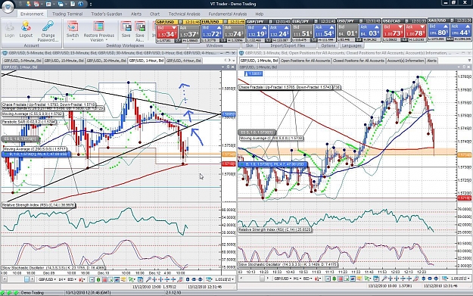Image resolution: width=473 pixels, height=296 pixels.
Task: Click the zoom magnifier icon in the left chart toolbar
Action: tap(148, 279)
